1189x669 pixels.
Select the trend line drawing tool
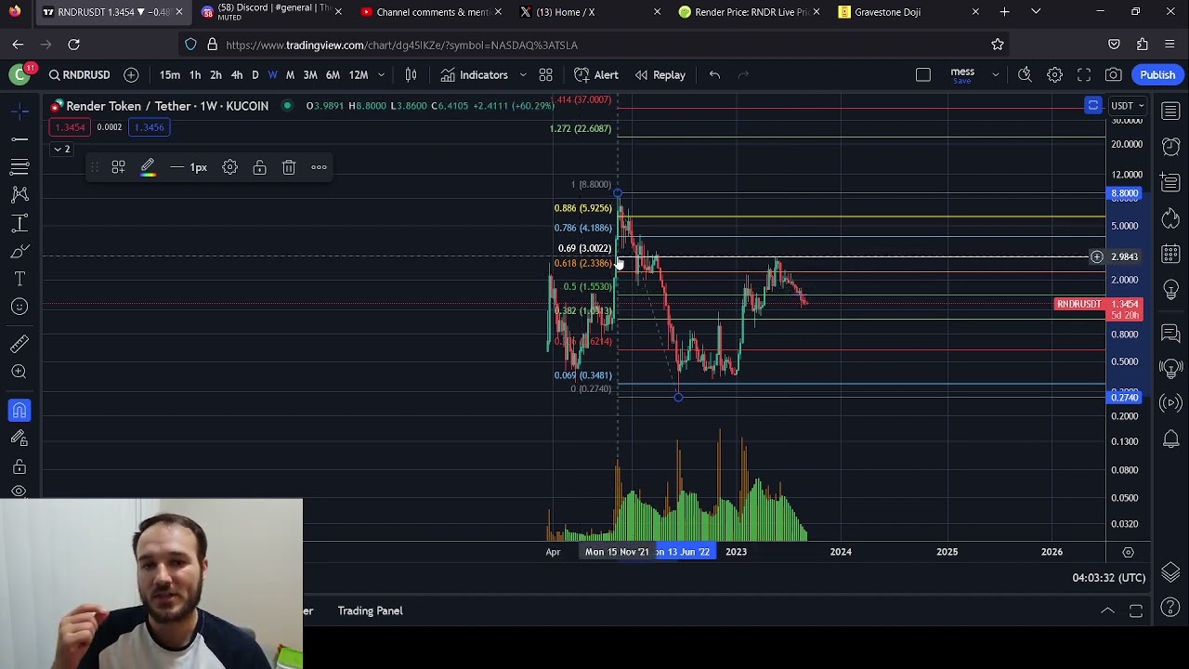coord(20,139)
